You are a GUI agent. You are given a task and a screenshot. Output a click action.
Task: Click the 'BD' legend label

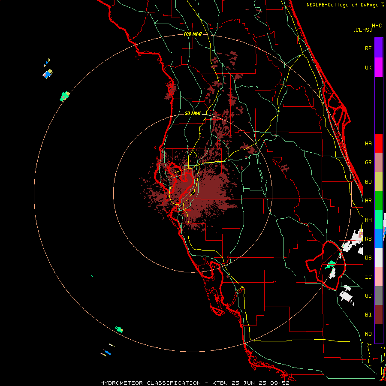coord(368,182)
